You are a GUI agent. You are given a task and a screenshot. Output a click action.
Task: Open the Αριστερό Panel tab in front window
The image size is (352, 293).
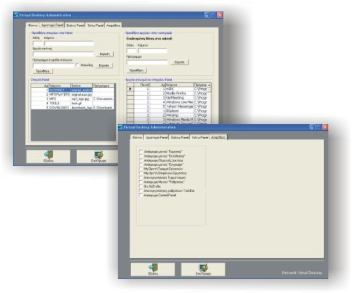click(x=156, y=137)
